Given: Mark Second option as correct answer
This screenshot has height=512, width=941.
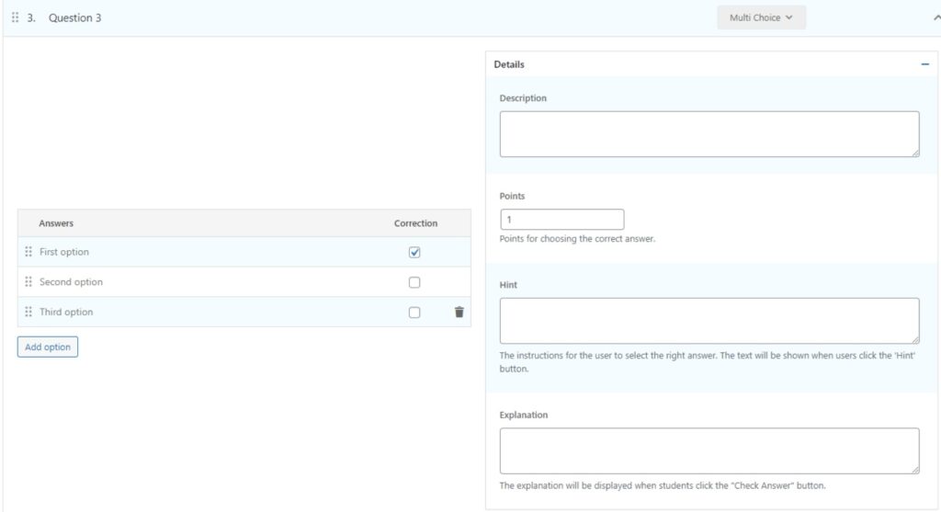Looking at the screenshot, I should (414, 282).
